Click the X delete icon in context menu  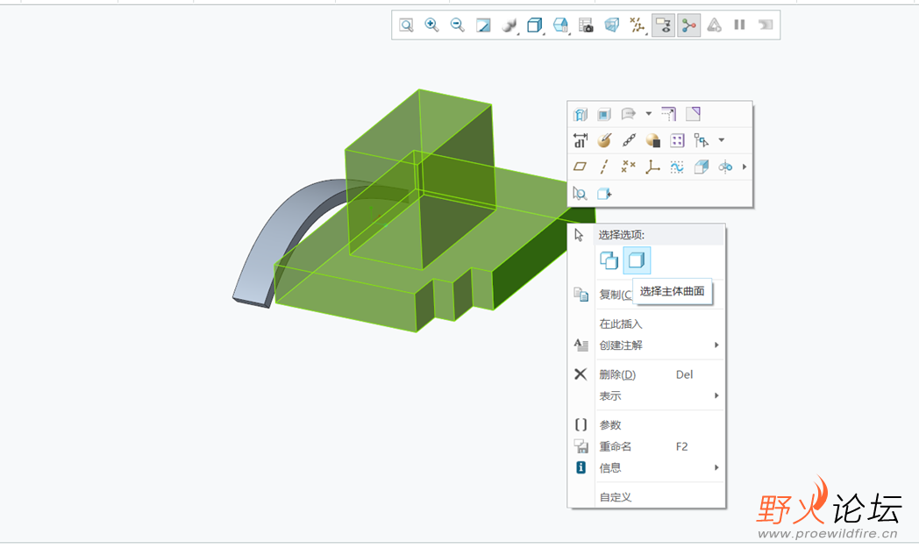[x=581, y=374]
